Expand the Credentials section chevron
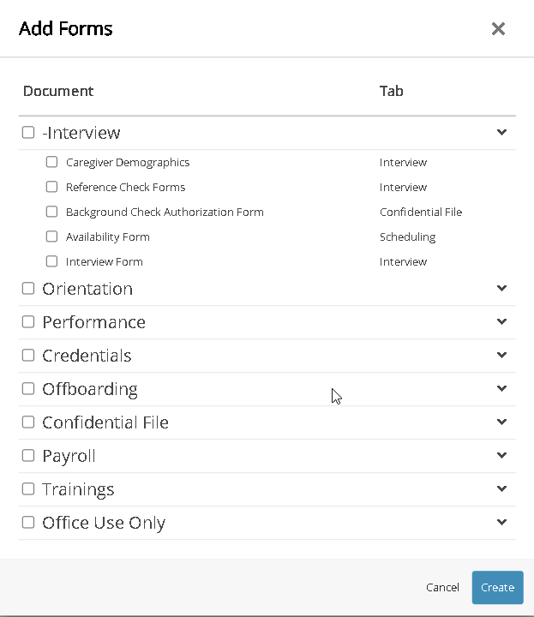The height and width of the screenshot is (617, 534). pyautogui.click(x=502, y=355)
